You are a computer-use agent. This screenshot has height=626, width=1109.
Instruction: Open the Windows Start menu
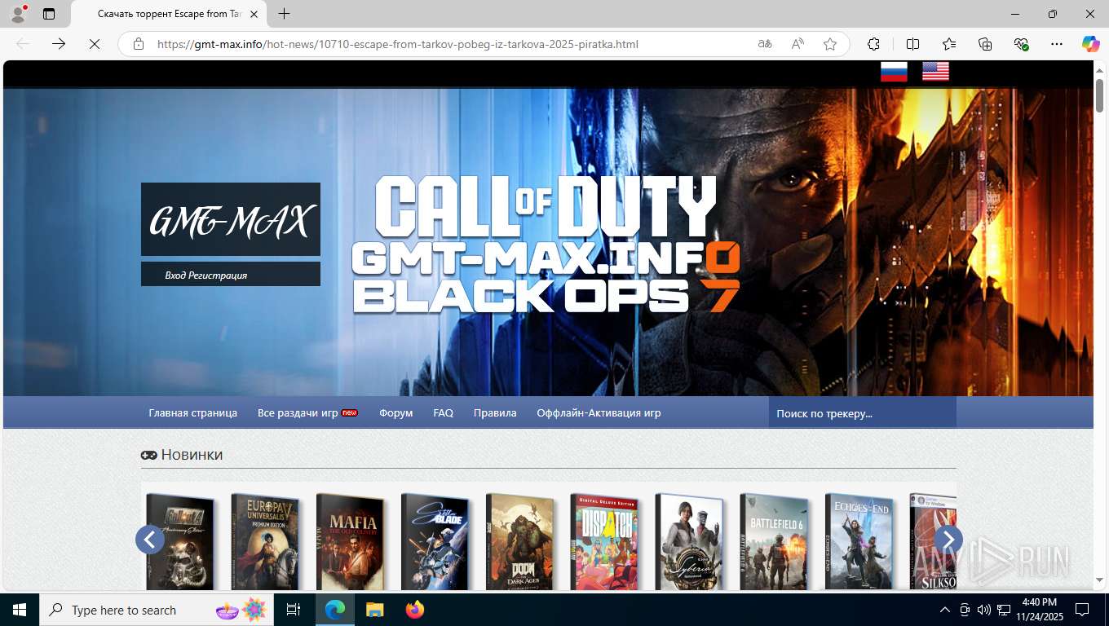(x=20, y=610)
